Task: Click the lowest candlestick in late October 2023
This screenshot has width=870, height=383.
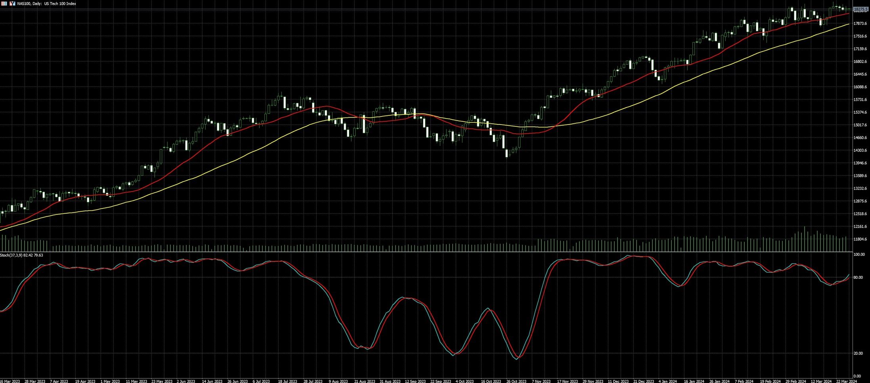Action: 507,153
